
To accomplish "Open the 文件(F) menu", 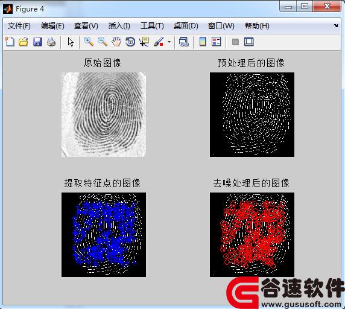I will (19, 26).
